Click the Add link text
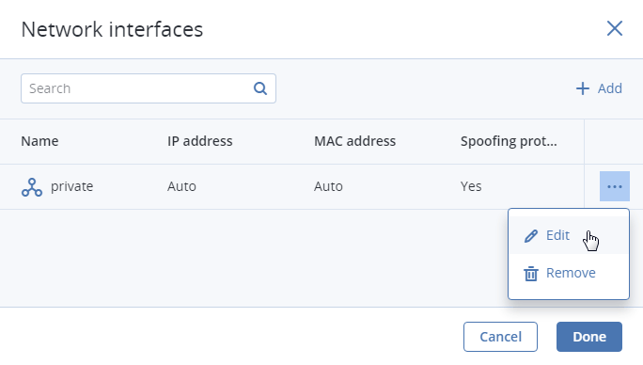Viewport: 643px width, 365px height. (609, 88)
